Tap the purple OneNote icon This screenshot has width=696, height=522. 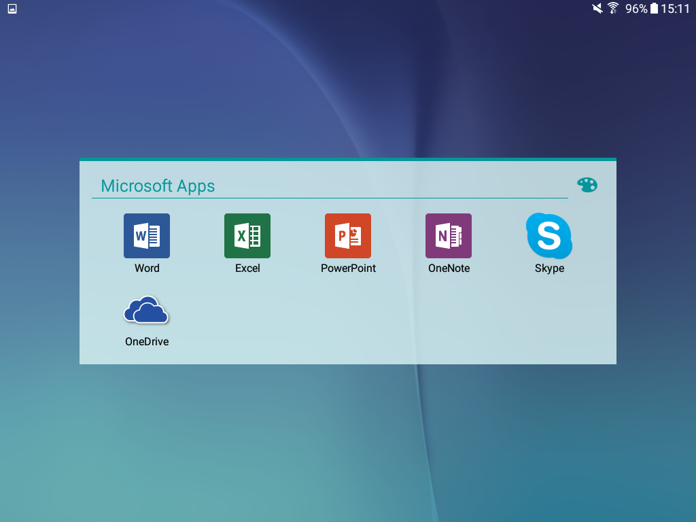(449, 236)
